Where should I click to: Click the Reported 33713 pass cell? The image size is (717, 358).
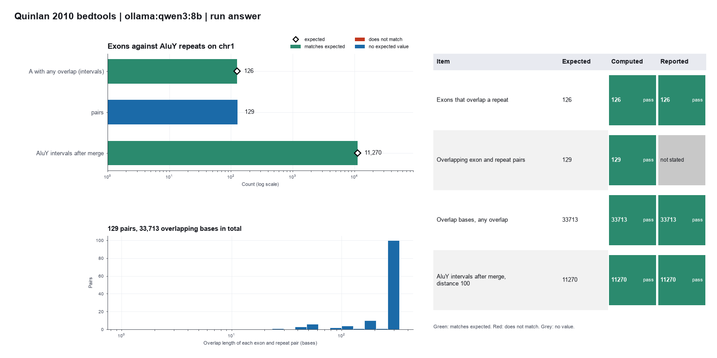682,220
